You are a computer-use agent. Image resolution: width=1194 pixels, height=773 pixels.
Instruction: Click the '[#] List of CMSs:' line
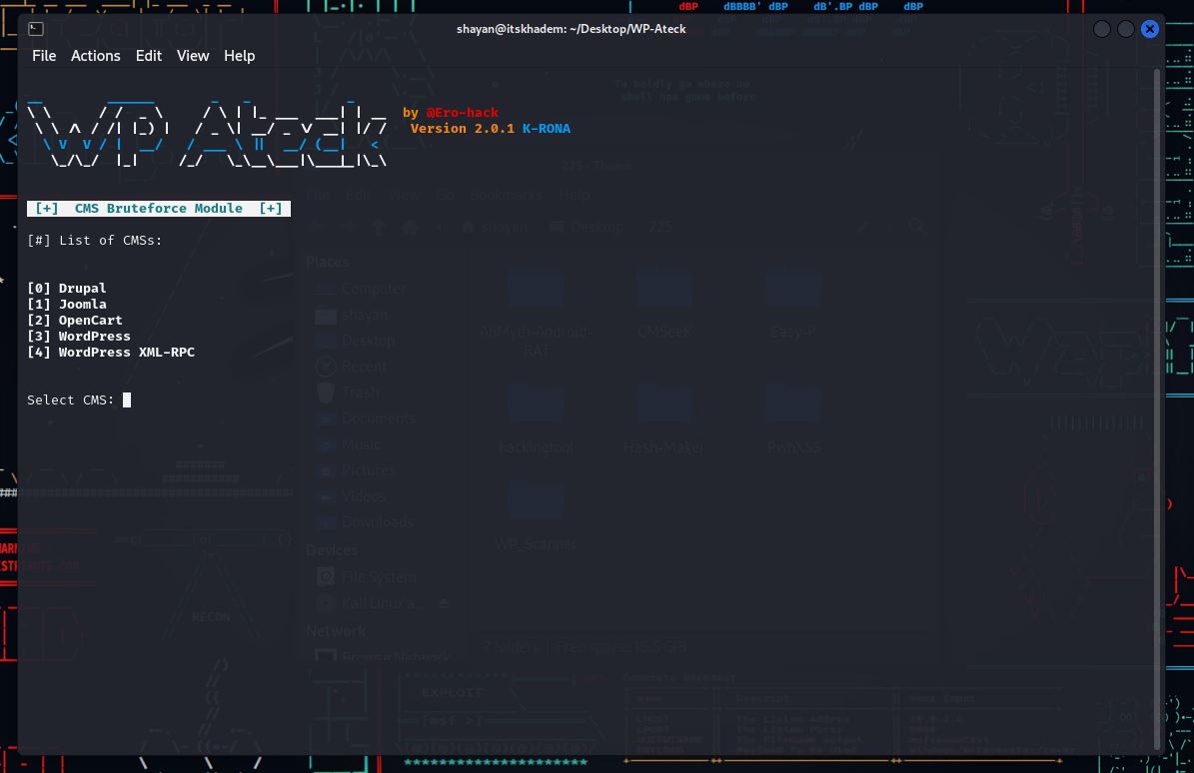click(x=95, y=241)
